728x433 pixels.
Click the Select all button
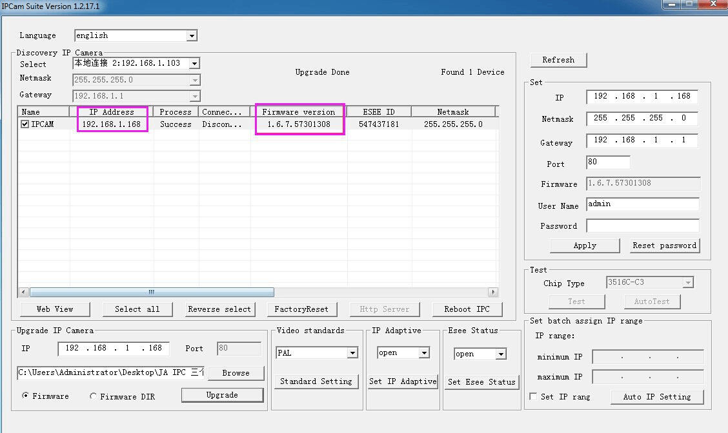point(137,309)
